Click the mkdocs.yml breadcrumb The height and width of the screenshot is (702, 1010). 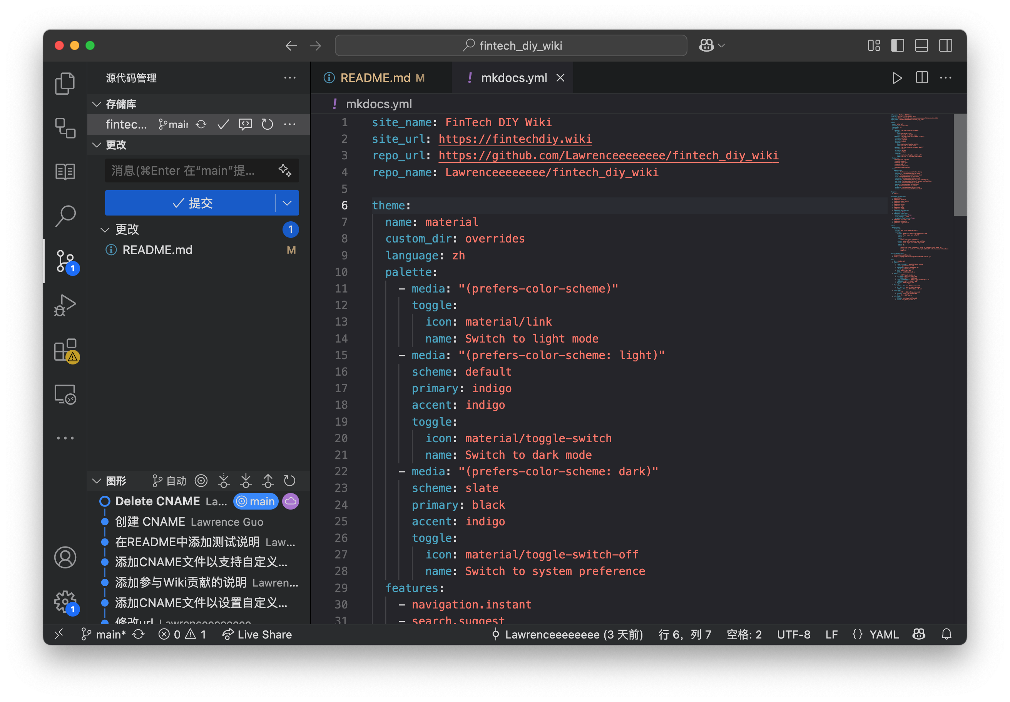click(x=379, y=104)
